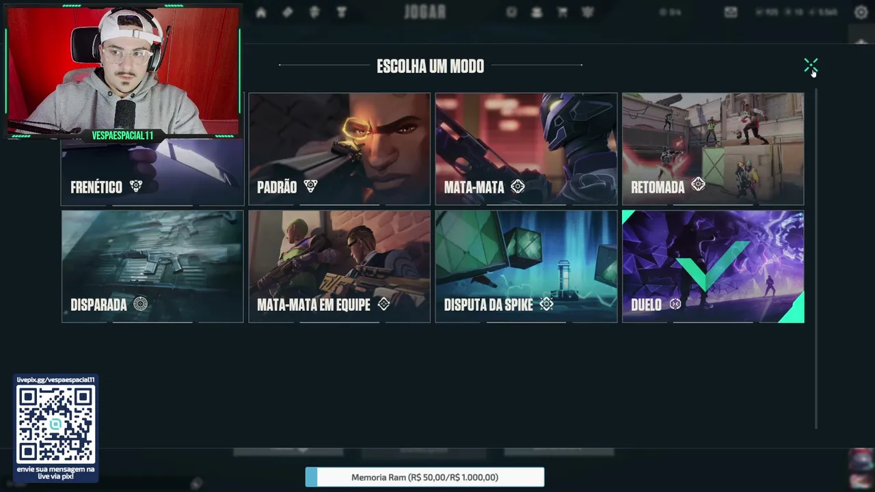Click the livepix QR code
The image size is (875, 492).
(56, 424)
